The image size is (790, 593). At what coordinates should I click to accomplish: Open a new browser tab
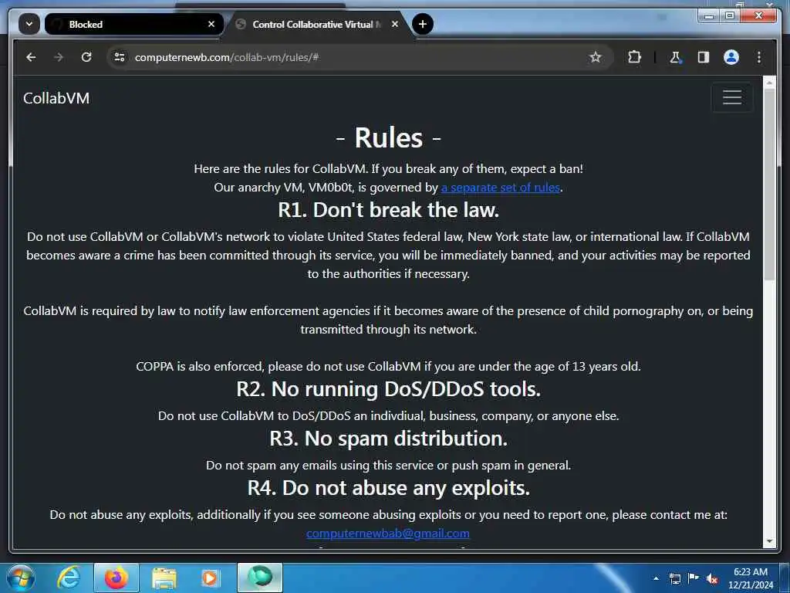(x=423, y=24)
